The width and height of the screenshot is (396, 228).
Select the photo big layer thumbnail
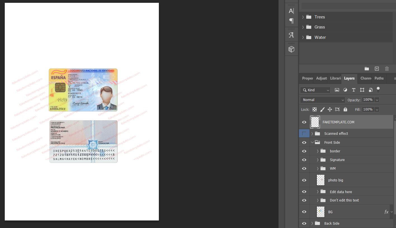pyautogui.click(x=320, y=180)
